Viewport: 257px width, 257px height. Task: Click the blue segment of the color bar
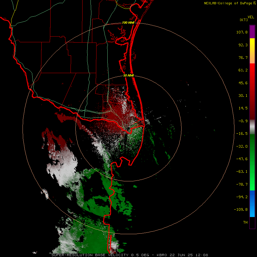point(252,204)
